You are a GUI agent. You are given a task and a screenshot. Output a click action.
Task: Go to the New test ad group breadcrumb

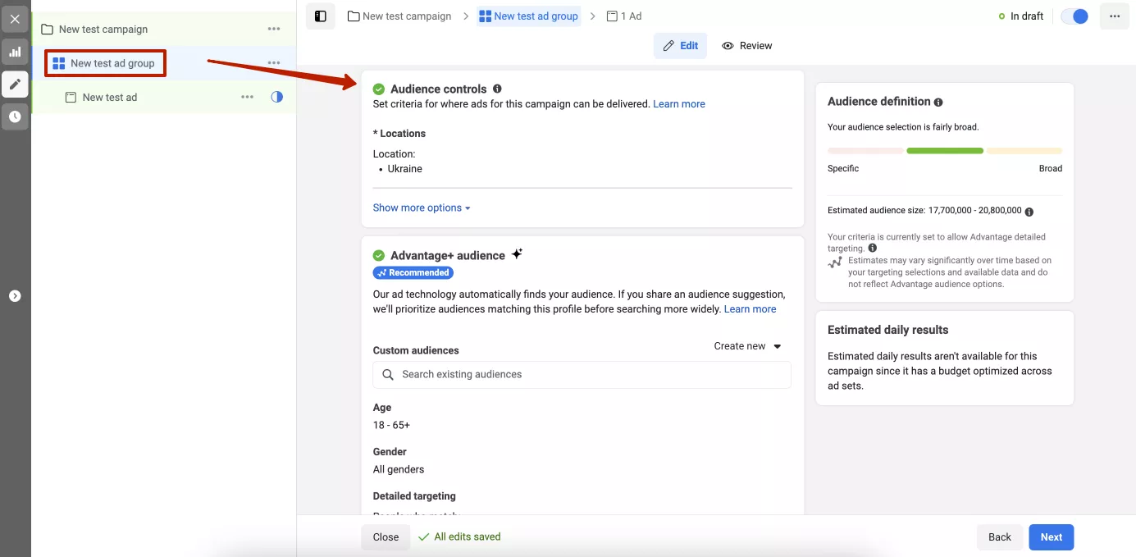(x=529, y=16)
